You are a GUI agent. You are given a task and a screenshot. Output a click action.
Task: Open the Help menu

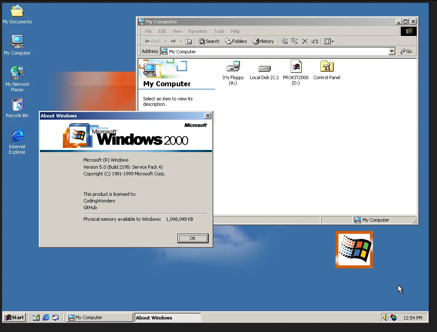point(235,31)
